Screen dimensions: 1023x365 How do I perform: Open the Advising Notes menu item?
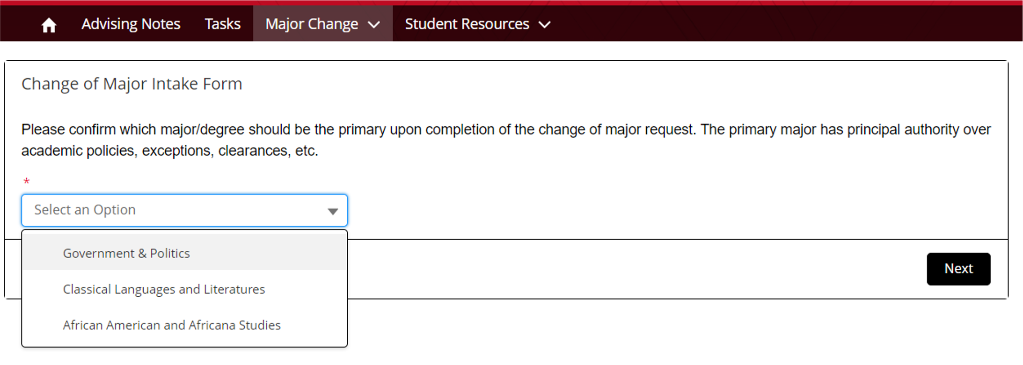pyautogui.click(x=131, y=24)
